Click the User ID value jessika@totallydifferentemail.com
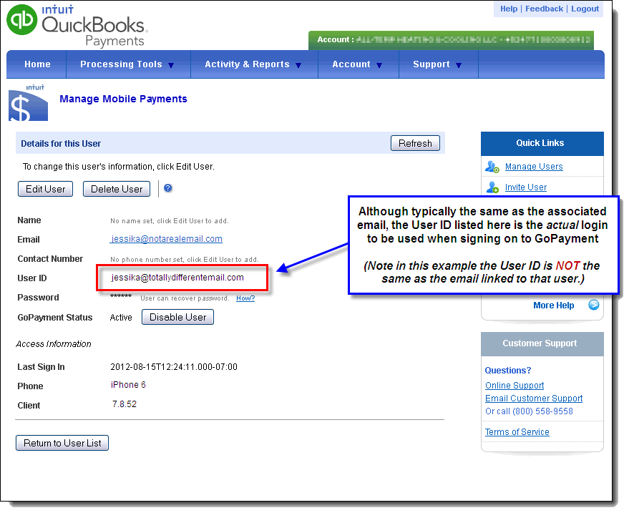The width and height of the screenshot is (624, 513). coord(177,278)
